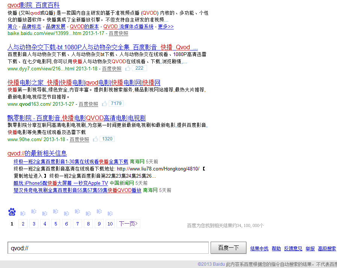
Task: Click the like count 1320
Action: click(107, 139)
